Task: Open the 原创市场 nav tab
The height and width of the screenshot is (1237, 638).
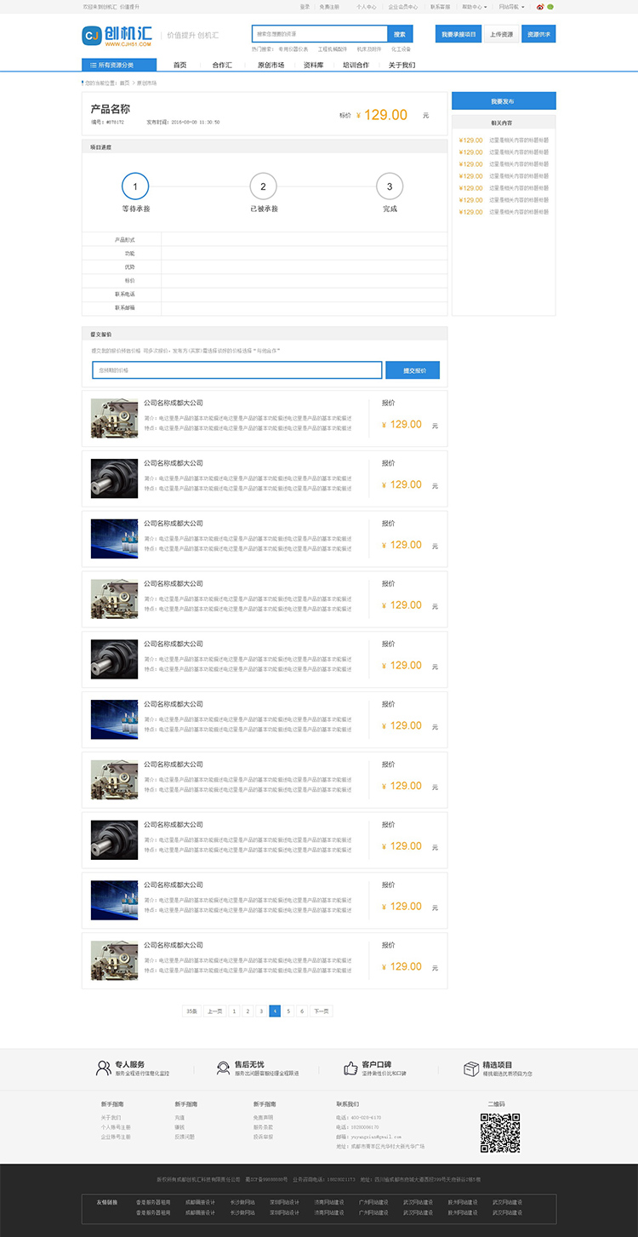Action: coord(271,65)
